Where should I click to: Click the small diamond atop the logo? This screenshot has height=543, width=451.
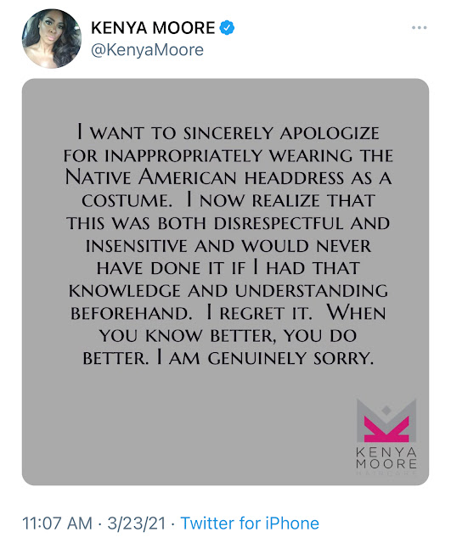click(386, 410)
